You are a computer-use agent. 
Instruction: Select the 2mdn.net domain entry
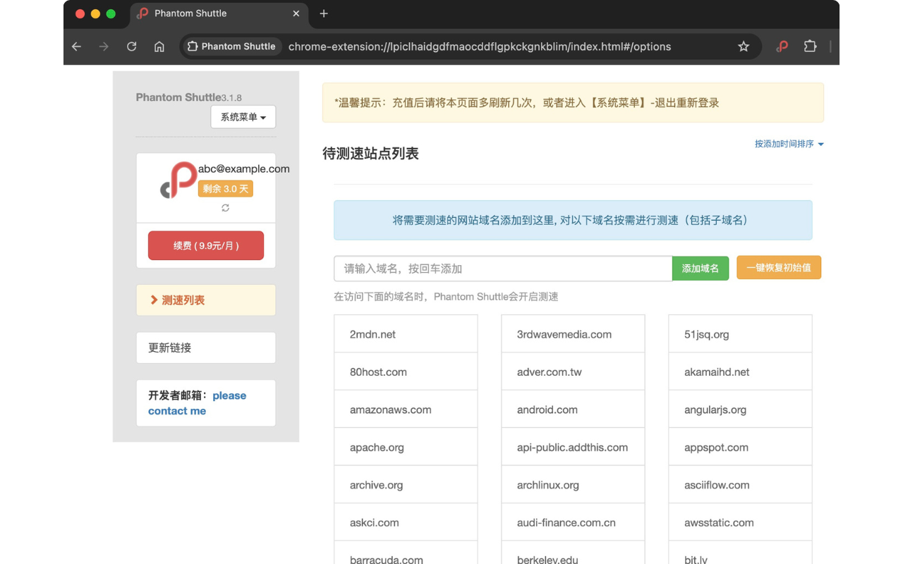(406, 333)
